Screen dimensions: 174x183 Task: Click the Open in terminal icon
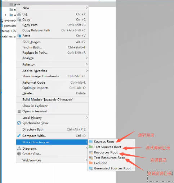point(19,111)
